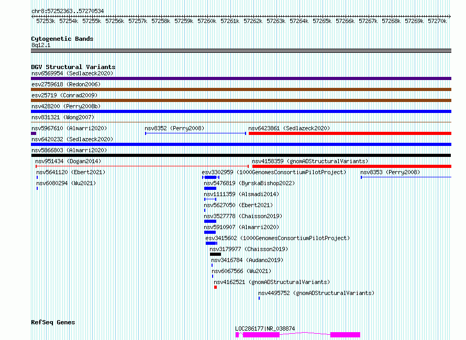Click the 57270k ruler position label
The image size is (466, 340).
[437, 21]
